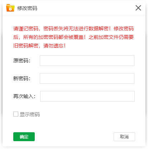Image resolution: width=148 pixels, height=149 pixels.
Task: Focus the 再次输入 input field
Action: tap(87, 96)
